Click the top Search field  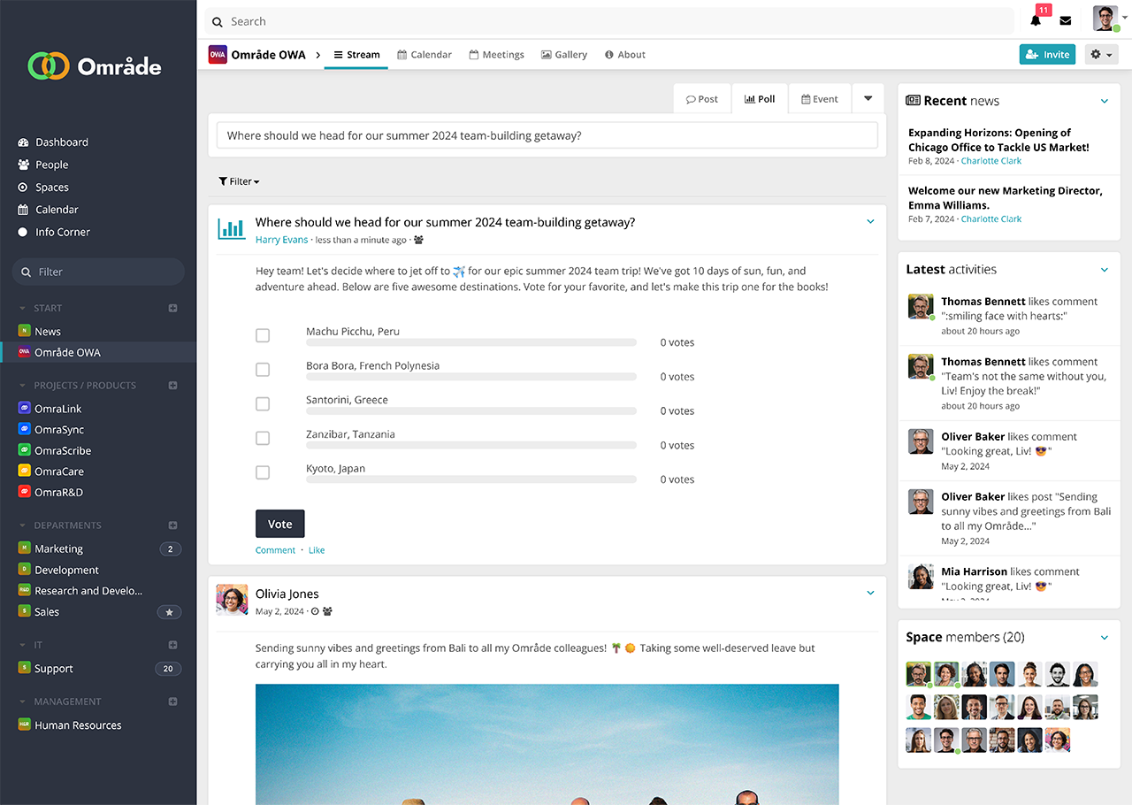tap(610, 21)
